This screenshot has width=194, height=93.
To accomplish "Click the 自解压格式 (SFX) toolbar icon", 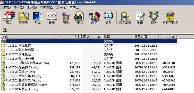I will coord(170,16).
